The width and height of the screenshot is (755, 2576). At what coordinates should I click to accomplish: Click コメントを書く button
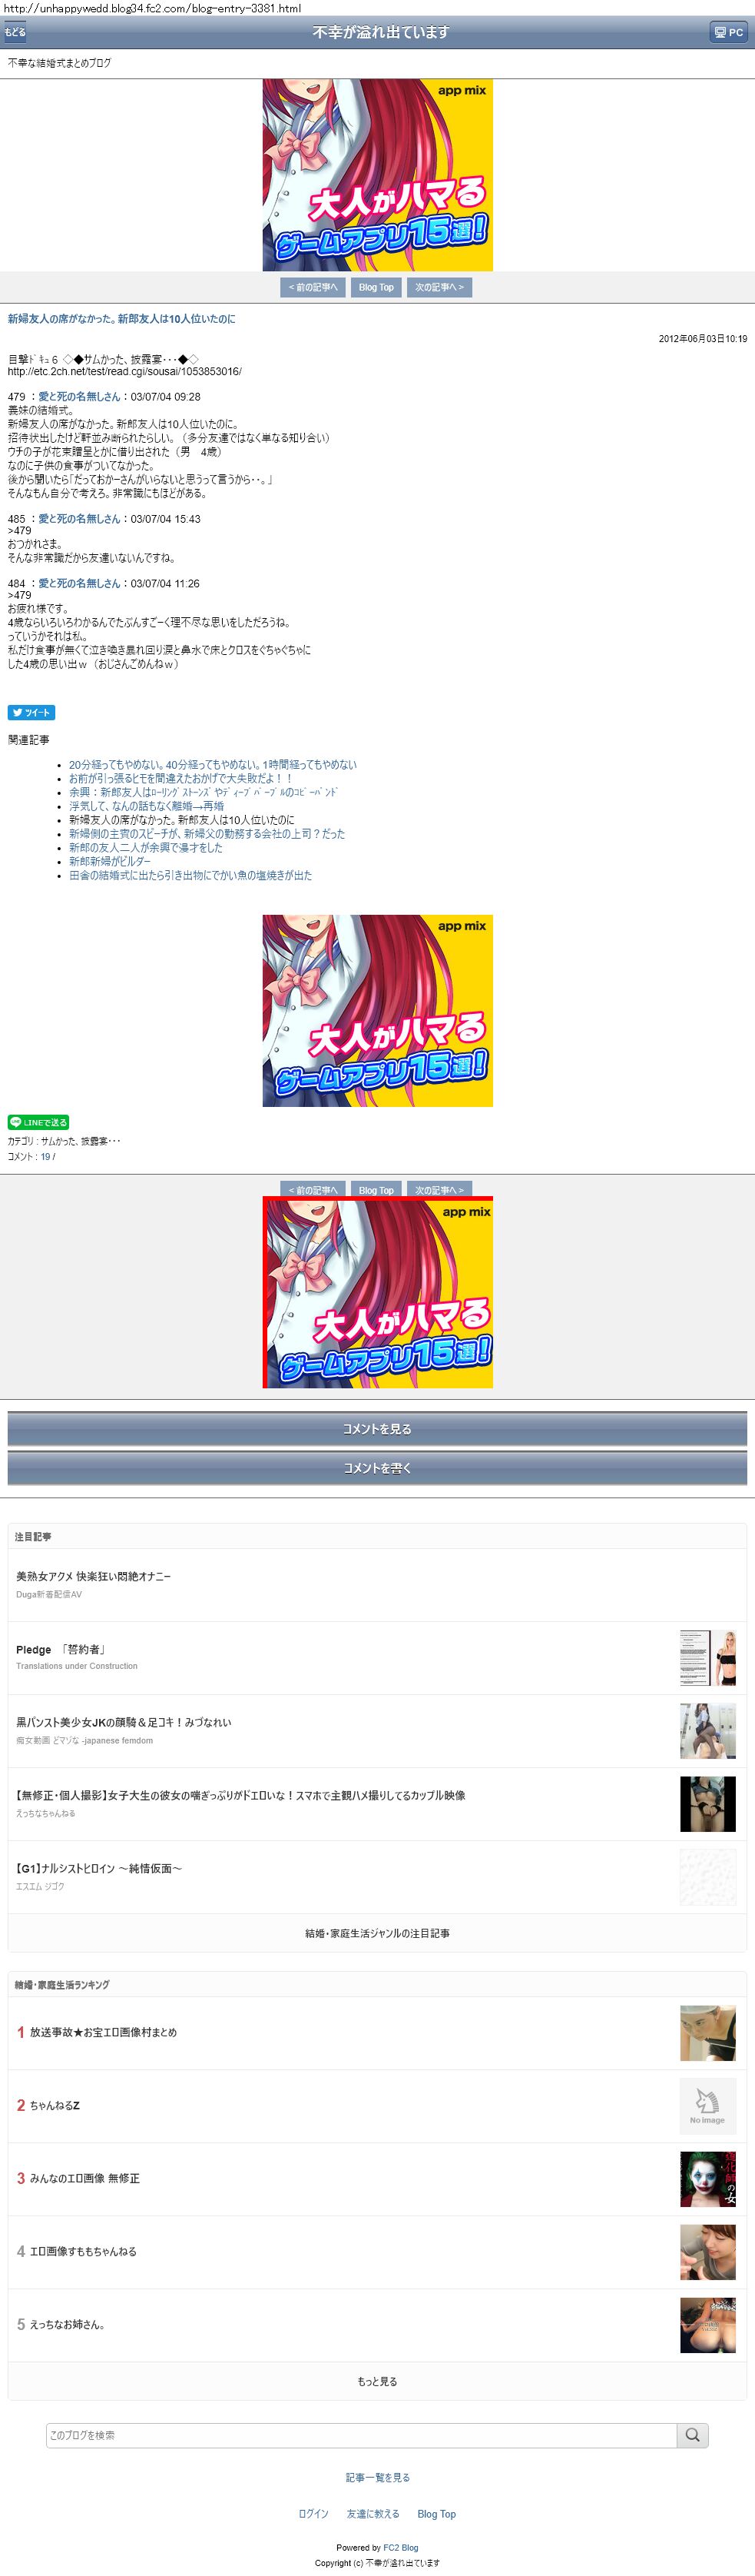(378, 1467)
